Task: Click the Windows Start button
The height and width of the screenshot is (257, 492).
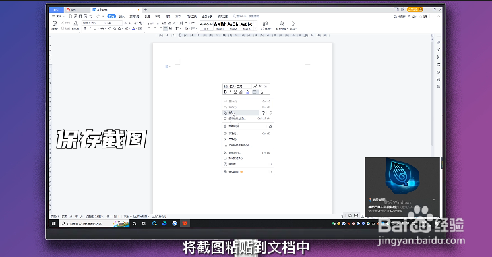Action: click(53, 223)
